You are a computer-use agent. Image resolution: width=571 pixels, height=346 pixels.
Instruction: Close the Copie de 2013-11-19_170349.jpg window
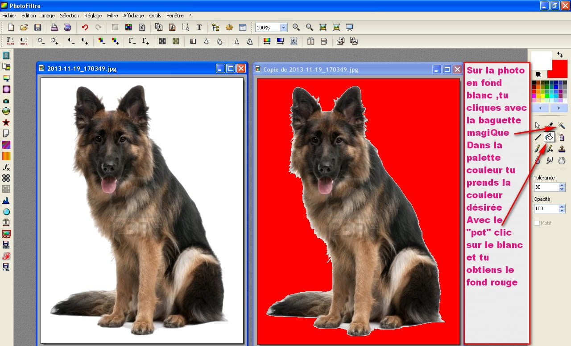tap(457, 69)
